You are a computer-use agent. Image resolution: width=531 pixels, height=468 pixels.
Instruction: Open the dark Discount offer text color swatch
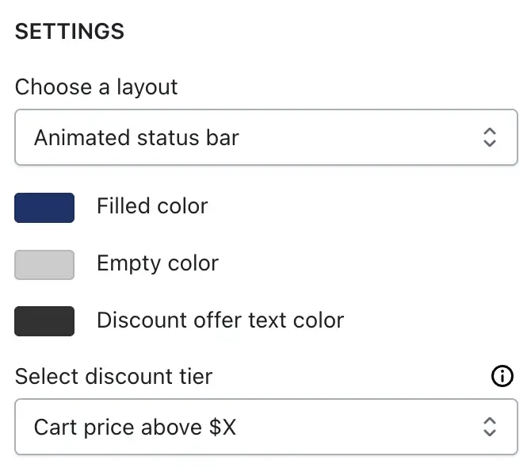pyautogui.click(x=44, y=321)
